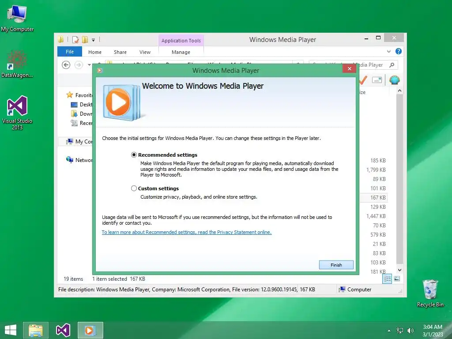452x339 pixels.
Task: Open the recent locations dropdown arrow
Action: coord(89,65)
